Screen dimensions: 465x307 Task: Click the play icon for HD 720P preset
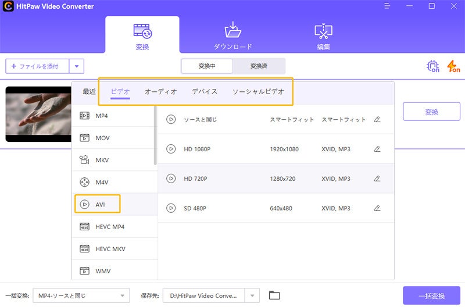pyautogui.click(x=171, y=179)
